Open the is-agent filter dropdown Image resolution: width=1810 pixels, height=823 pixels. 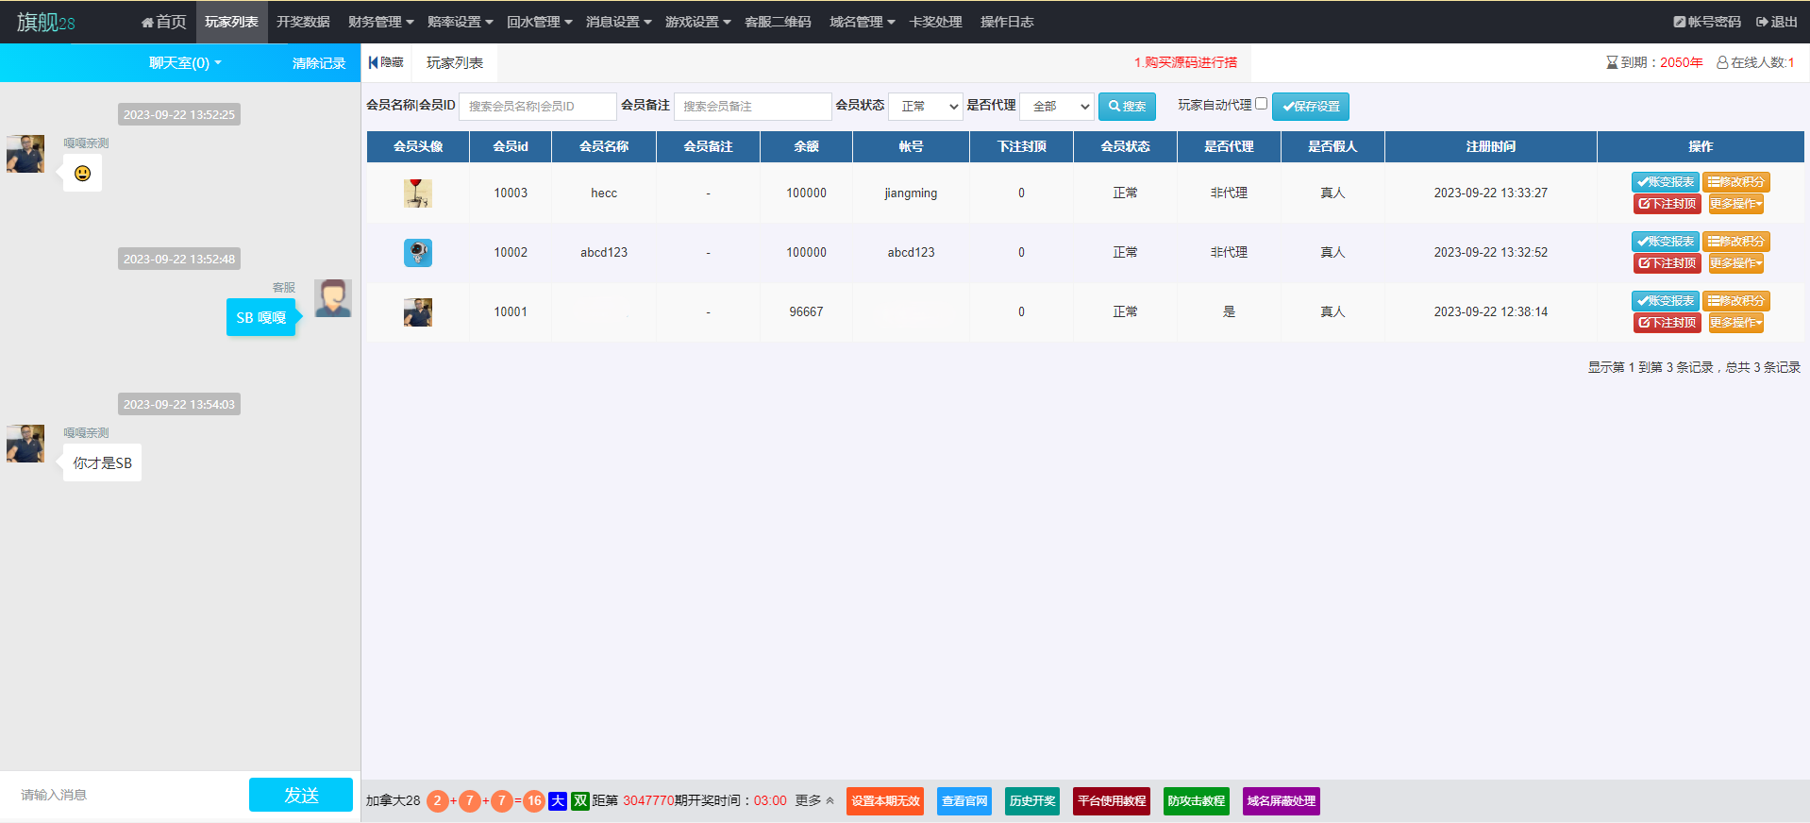coord(1057,107)
